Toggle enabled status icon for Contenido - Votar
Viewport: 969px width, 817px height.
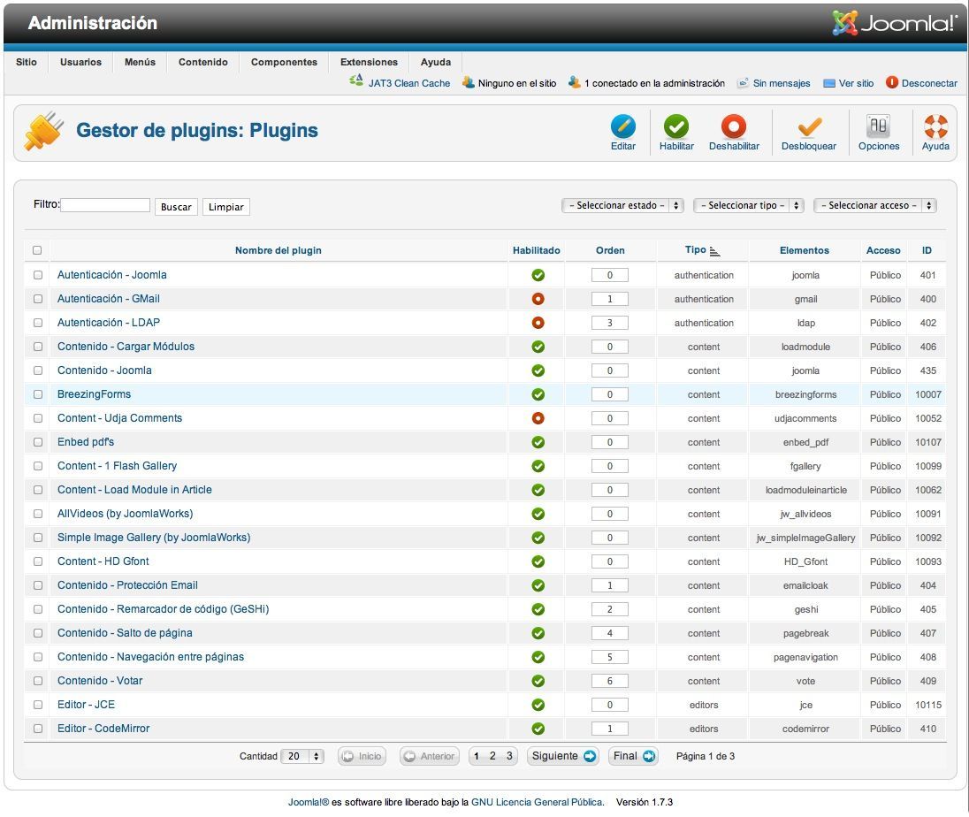tap(538, 681)
